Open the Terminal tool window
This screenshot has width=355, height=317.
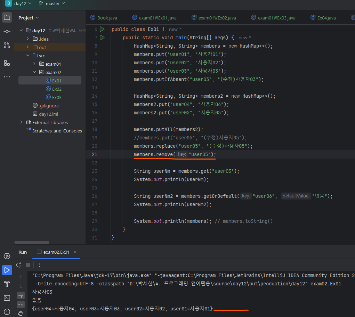[7, 298]
